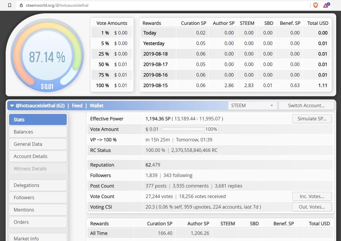
Task: Open the Feed link
Action: (77, 106)
